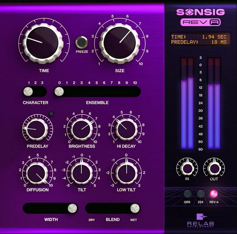
Task: Click the DIFFUSION knob
Action: [x=36, y=173]
